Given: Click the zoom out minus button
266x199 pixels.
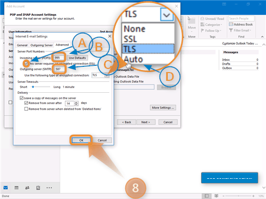Looking at the screenshot, I should coord(223,196).
